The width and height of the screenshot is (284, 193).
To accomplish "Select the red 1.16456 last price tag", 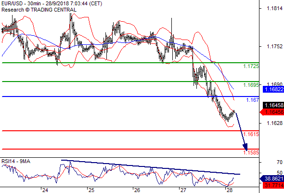I will coord(272,112).
